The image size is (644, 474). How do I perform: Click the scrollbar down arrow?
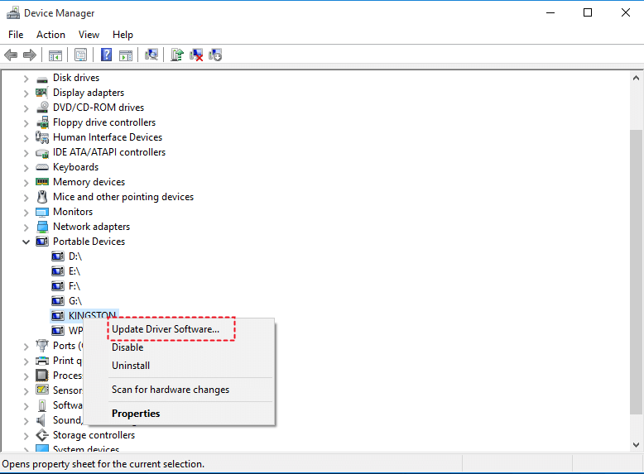pyautogui.click(x=636, y=445)
